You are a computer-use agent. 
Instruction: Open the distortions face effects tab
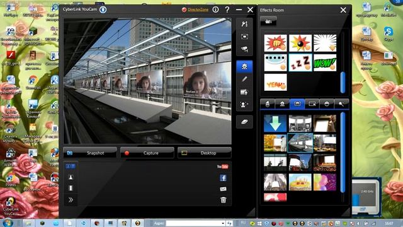pyautogui.click(x=327, y=103)
